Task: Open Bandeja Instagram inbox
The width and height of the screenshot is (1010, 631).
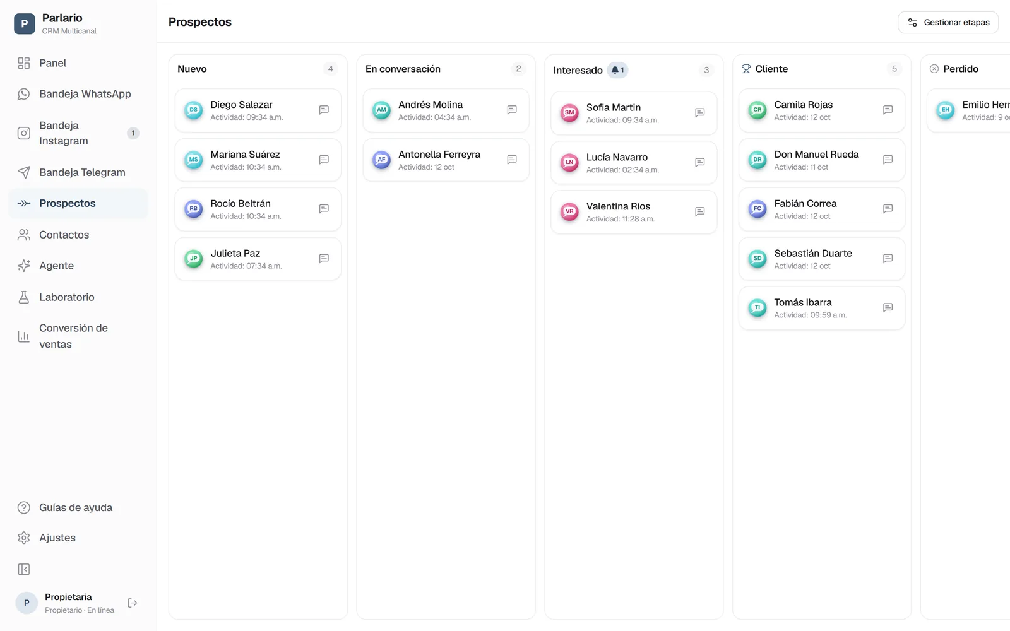Action: (x=78, y=133)
